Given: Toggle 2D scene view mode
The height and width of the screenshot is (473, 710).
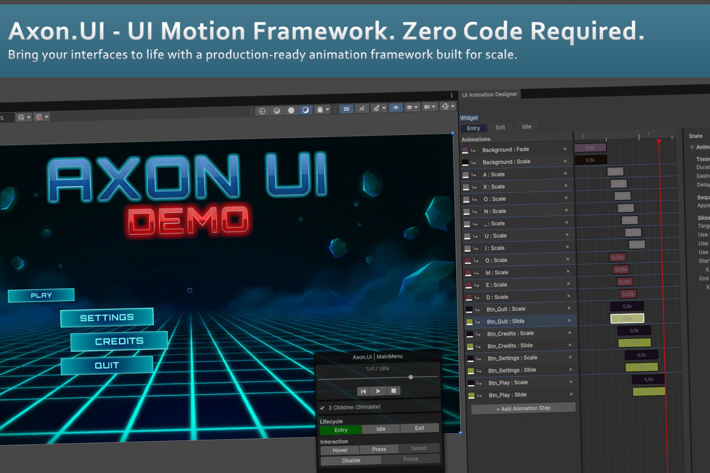Looking at the screenshot, I should click(346, 109).
